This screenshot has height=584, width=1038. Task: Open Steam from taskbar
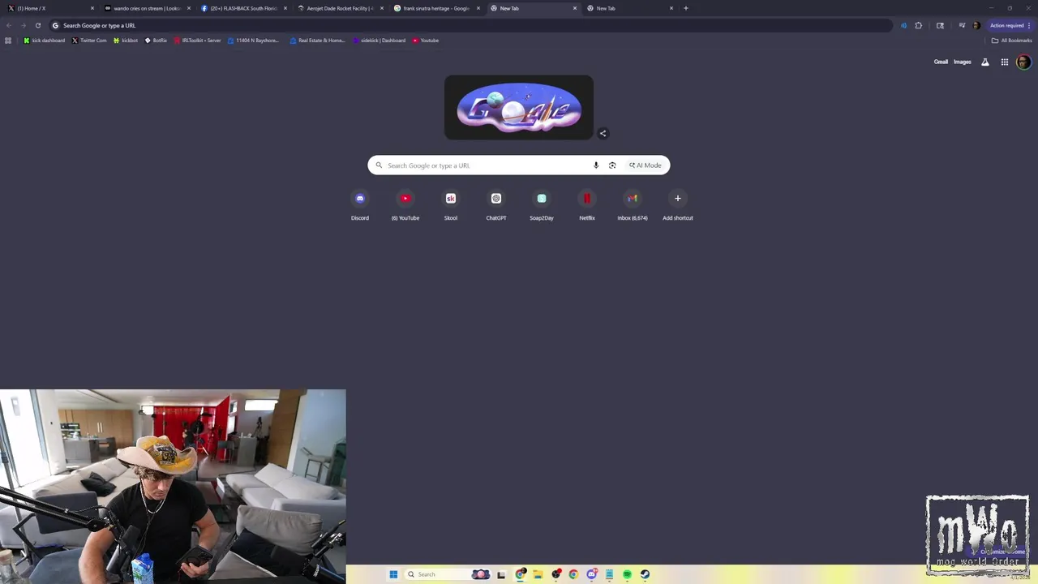click(x=645, y=574)
